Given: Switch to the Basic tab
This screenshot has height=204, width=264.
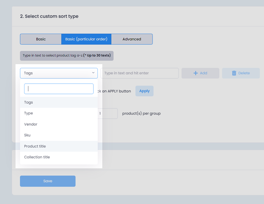Looking at the screenshot, I should (x=41, y=39).
